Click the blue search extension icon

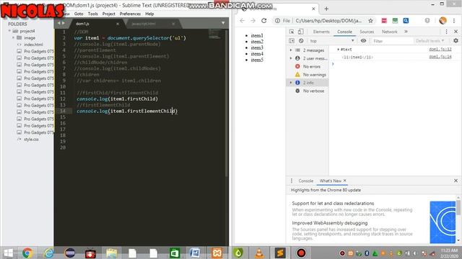tap(406, 21)
